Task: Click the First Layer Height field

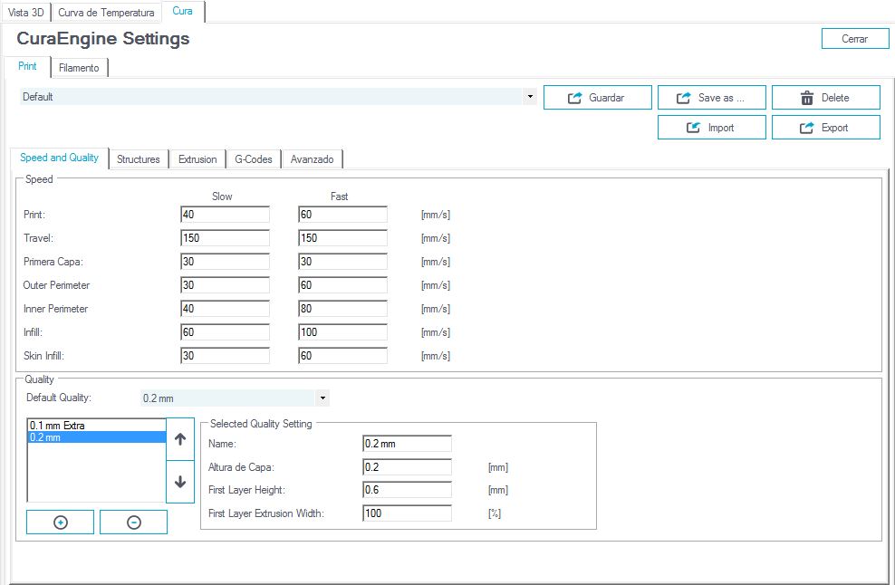Action: pos(407,490)
